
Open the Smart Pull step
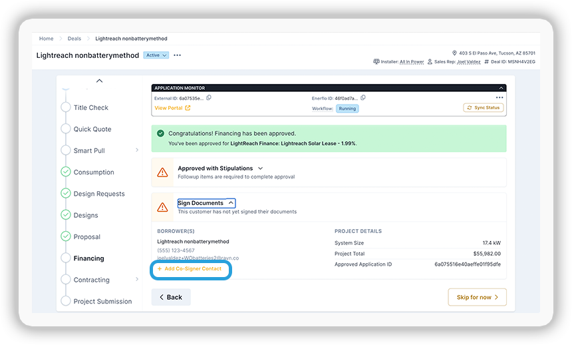tap(89, 151)
